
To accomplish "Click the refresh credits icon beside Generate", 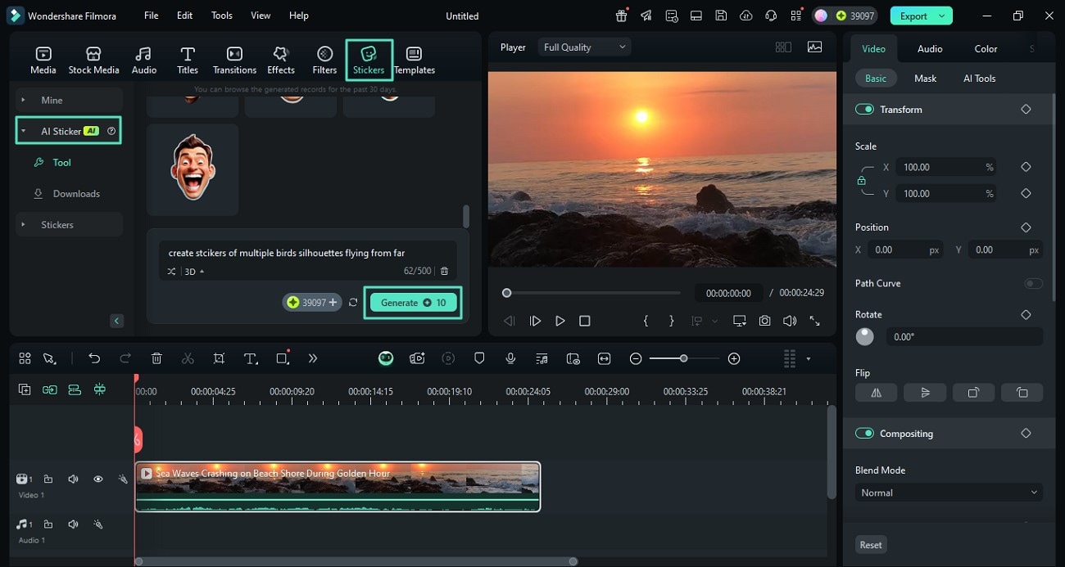I will click(x=353, y=303).
